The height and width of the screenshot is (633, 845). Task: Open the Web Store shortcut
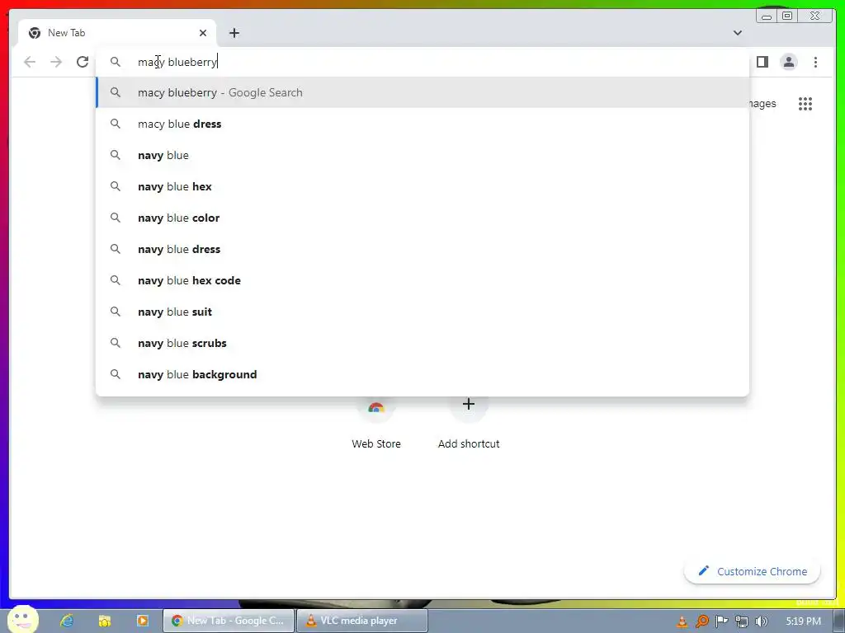pyautogui.click(x=376, y=423)
